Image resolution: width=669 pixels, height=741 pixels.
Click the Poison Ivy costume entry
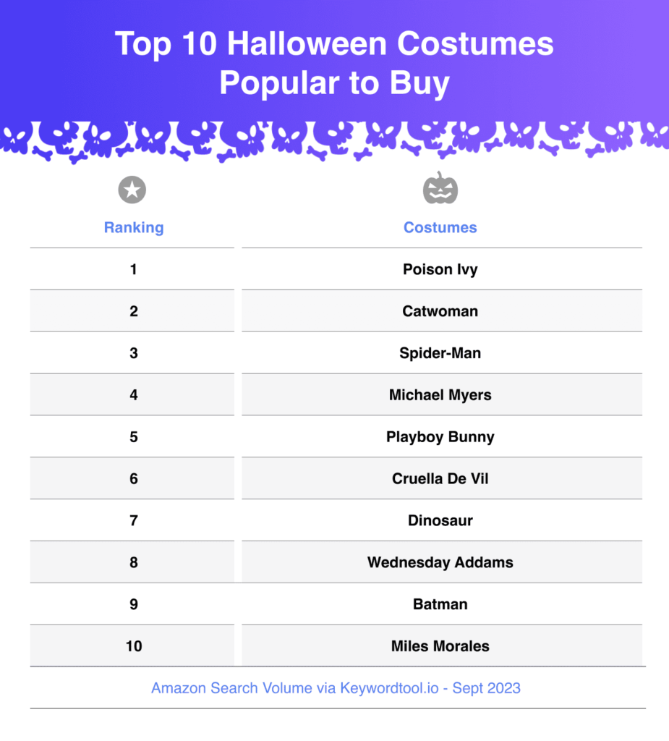click(x=440, y=269)
